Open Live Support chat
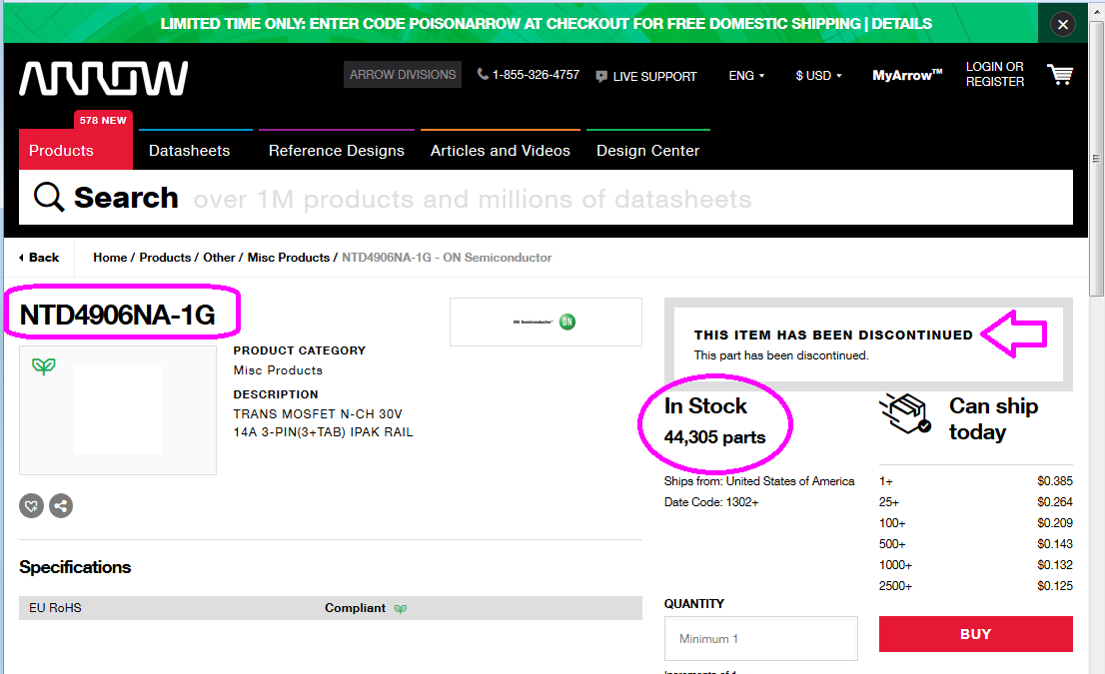The width and height of the screenshot is (1105, 674). pyautogui.click(x=646, y=76)
